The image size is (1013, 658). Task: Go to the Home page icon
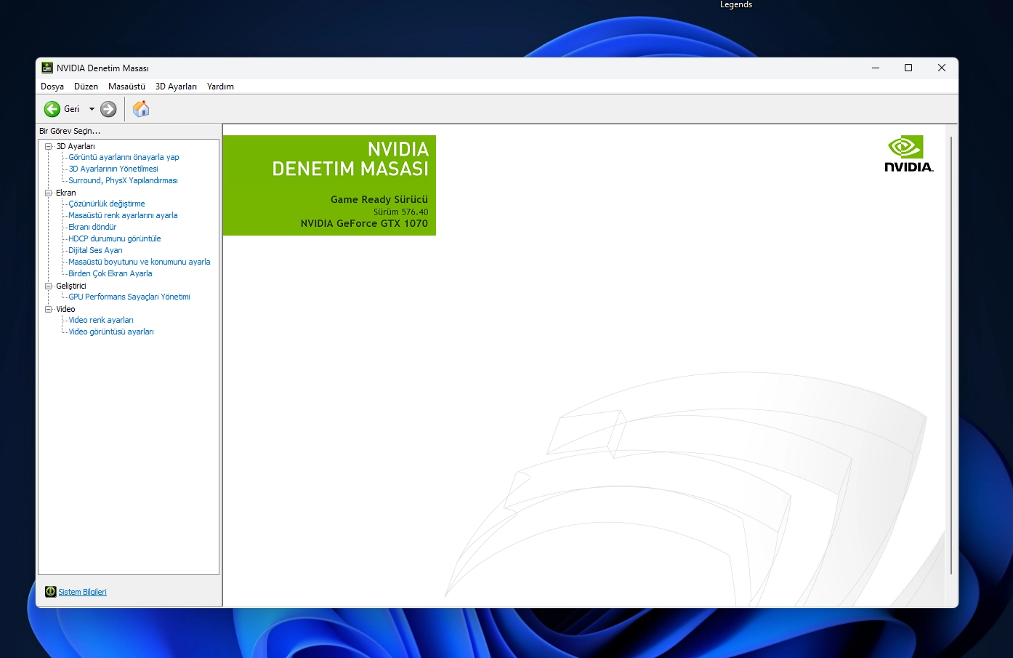coord(141,109)
